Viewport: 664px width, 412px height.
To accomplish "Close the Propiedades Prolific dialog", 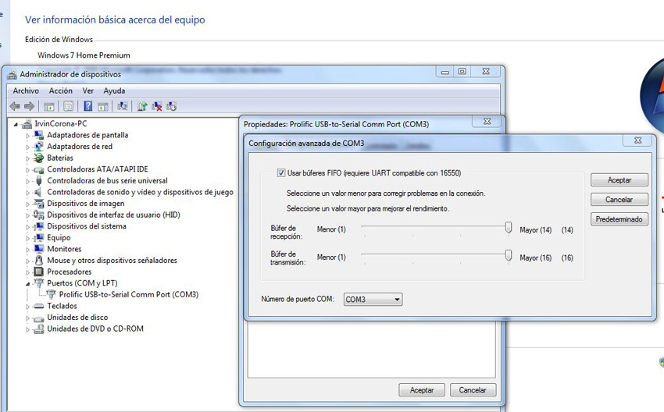I will tap(487, 122).
